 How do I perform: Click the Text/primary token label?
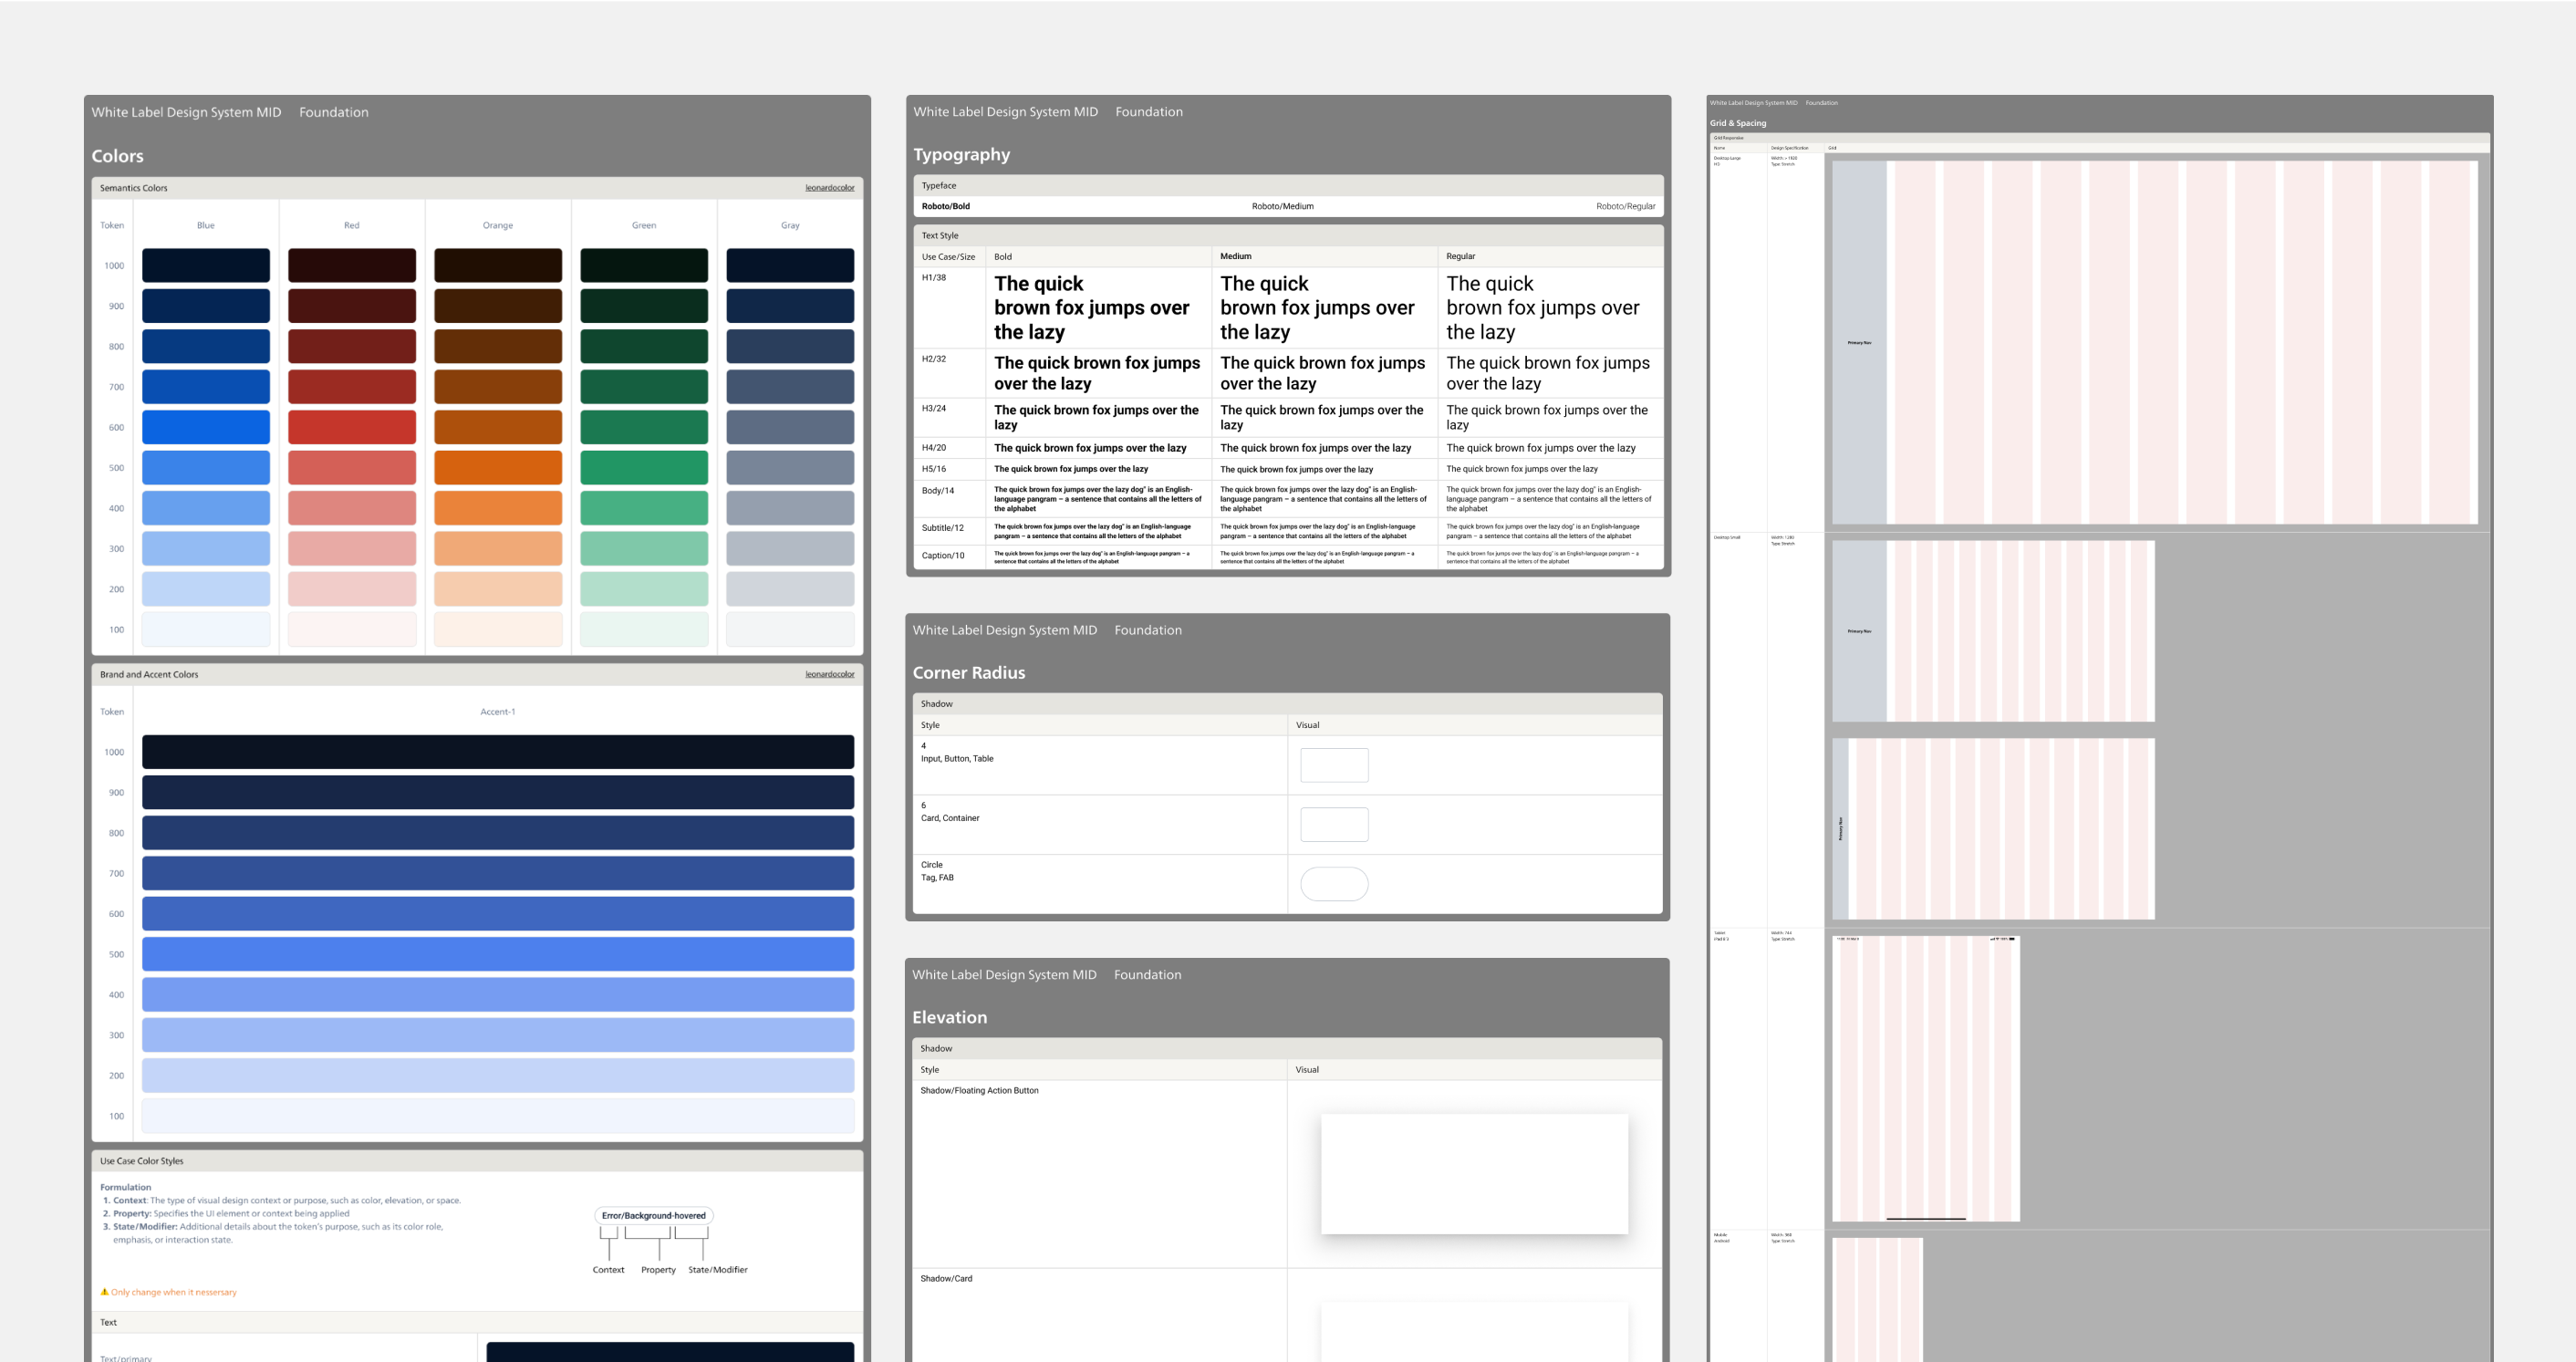pyautogui.click(x=126, y=1357)
